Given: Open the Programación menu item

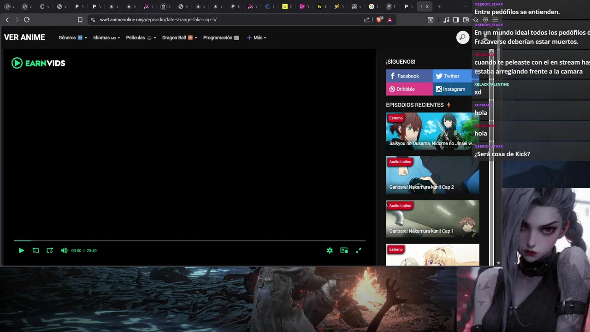Looking at the screenshot, I should click(221, 38).
